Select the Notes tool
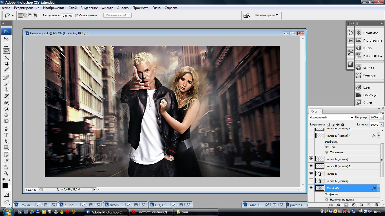The width and height of the screenshot is (385, 216). (x=6, y=155)
